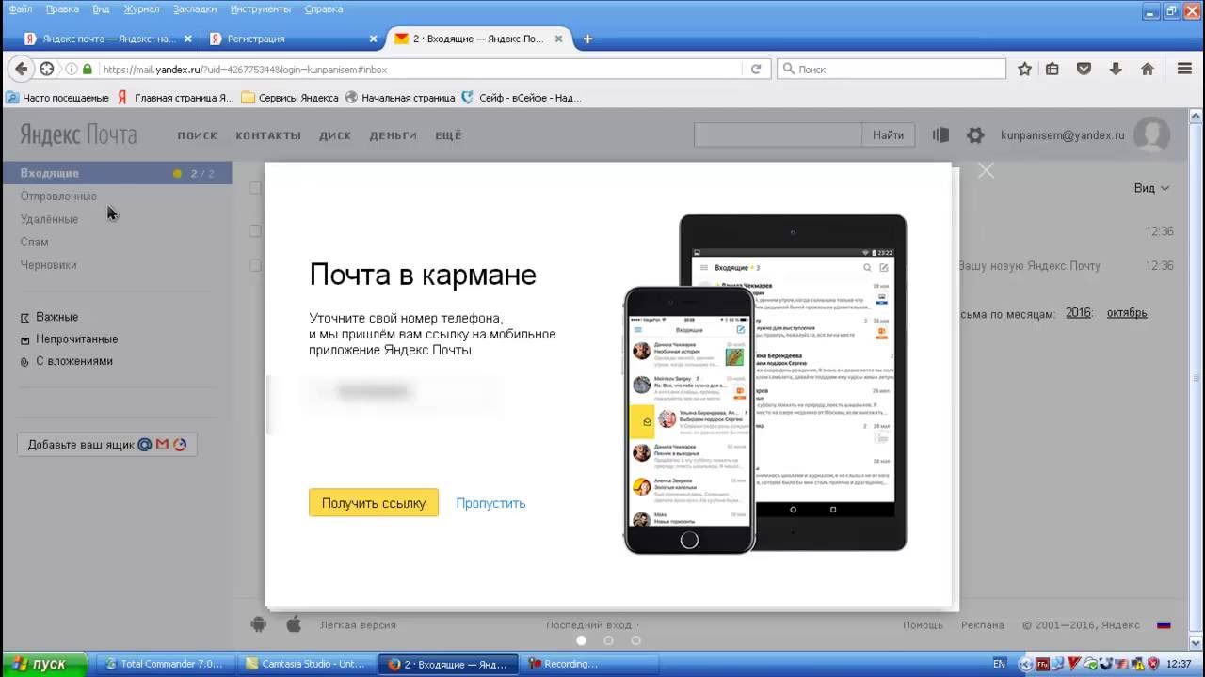Screen dimensions: 1205x677
Task: Click the user avatar picture
Action: (x=1151, y=135)
